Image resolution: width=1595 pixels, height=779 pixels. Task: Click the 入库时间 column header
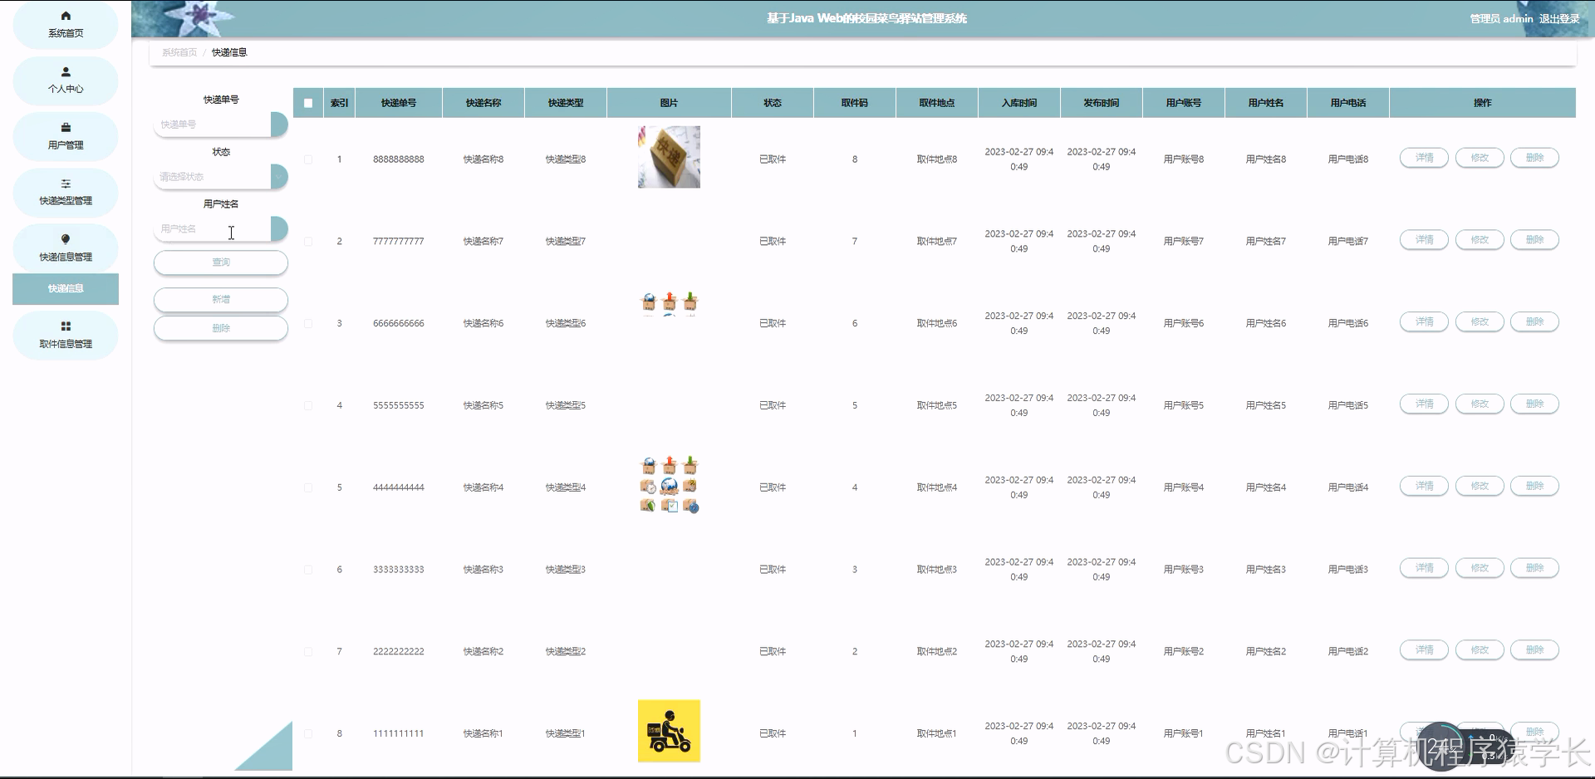pos(1019,103)
